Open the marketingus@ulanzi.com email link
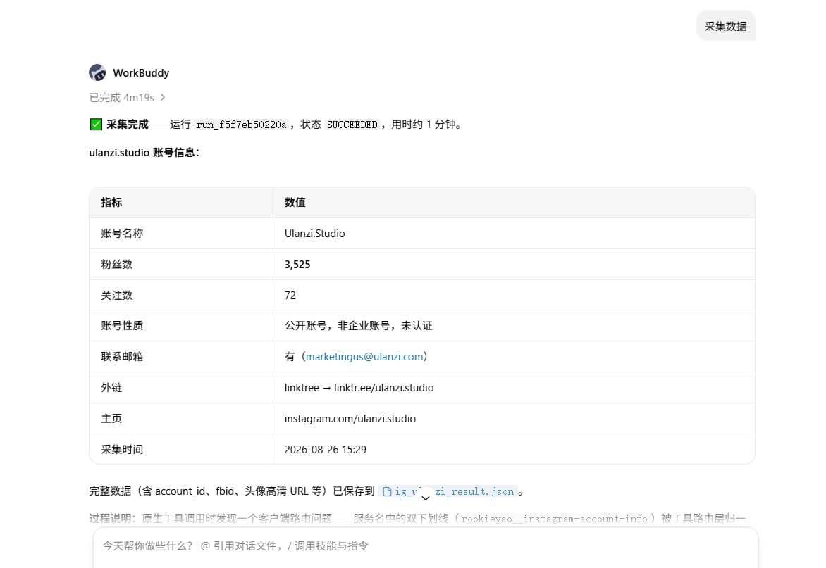Viewport: 826px width, 568px height. (364, 357)
